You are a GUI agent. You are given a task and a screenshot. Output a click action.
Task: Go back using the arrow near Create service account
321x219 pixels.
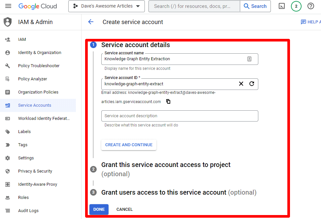pyautogui.click(x=91, y=22)
